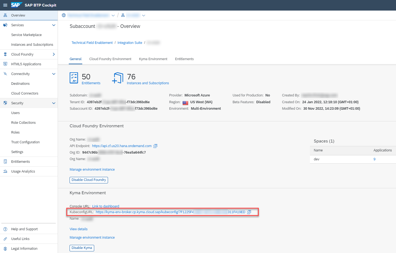Click the Overview sidebar icon
This screenshot has width=396, height=253.
(5, 15)
